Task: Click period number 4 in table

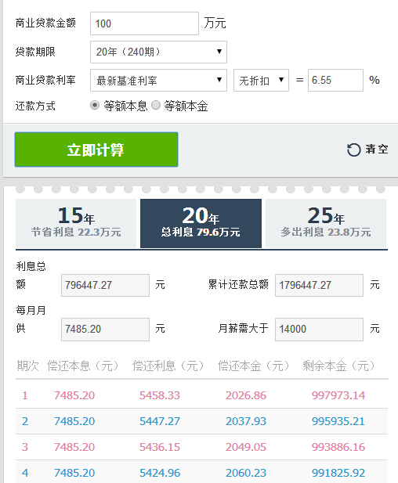Action: [x=25, y=473]
